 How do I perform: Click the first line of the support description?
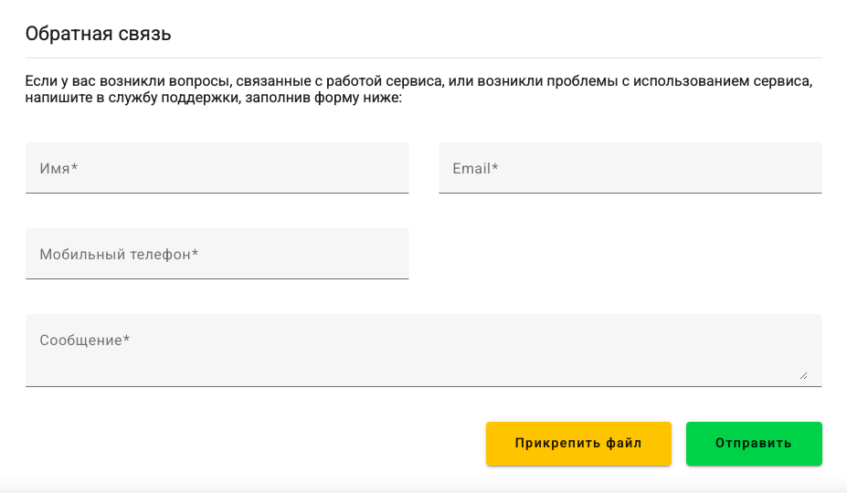[418, 81]
